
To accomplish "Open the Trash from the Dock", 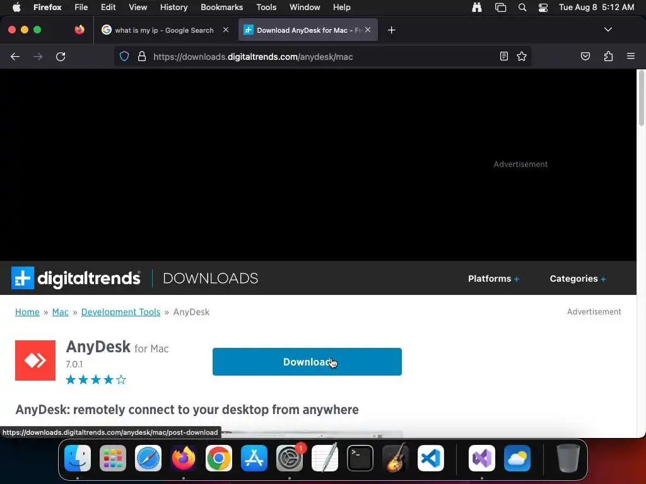I will click(568, 458).
